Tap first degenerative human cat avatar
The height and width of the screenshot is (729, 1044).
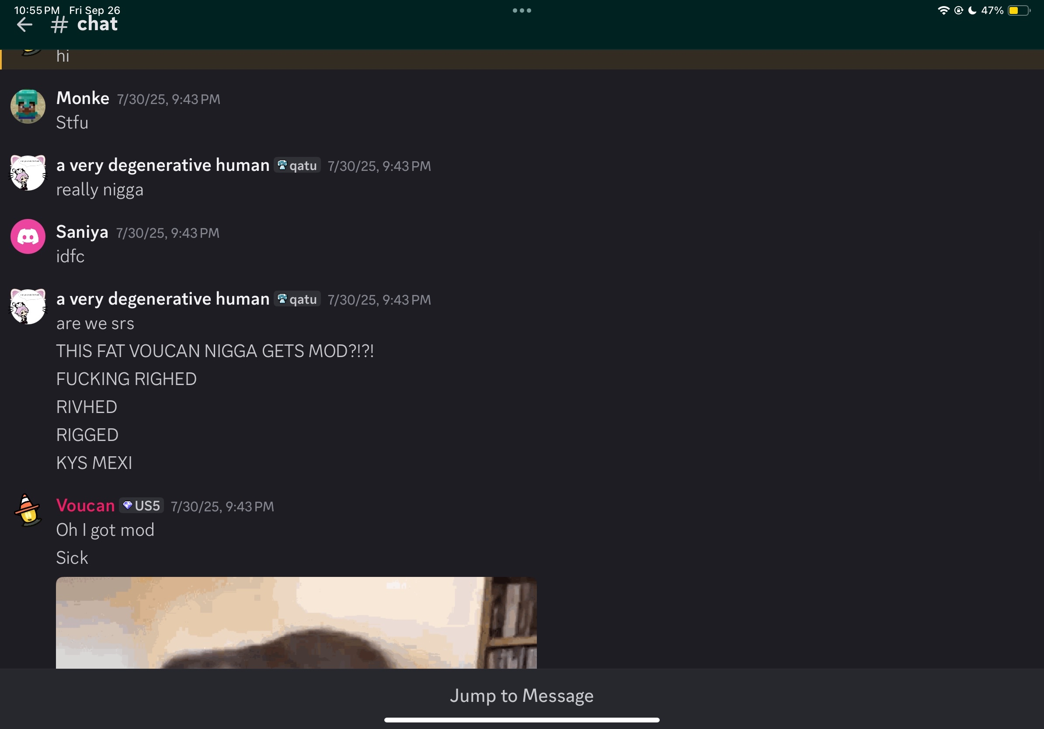[x=28, y=173]
